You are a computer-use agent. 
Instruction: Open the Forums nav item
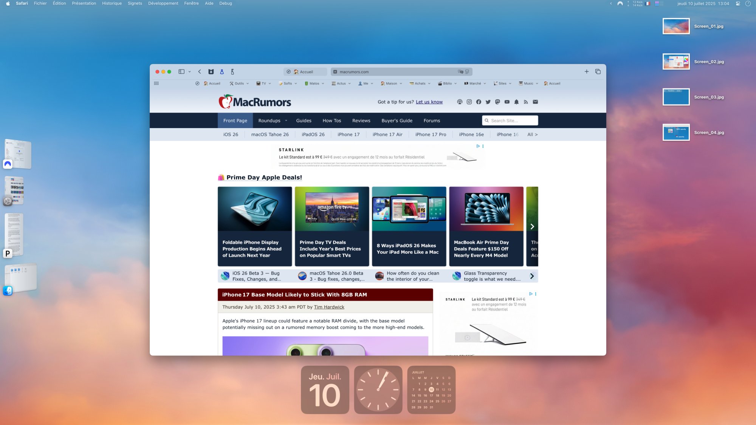pos(432,121)
